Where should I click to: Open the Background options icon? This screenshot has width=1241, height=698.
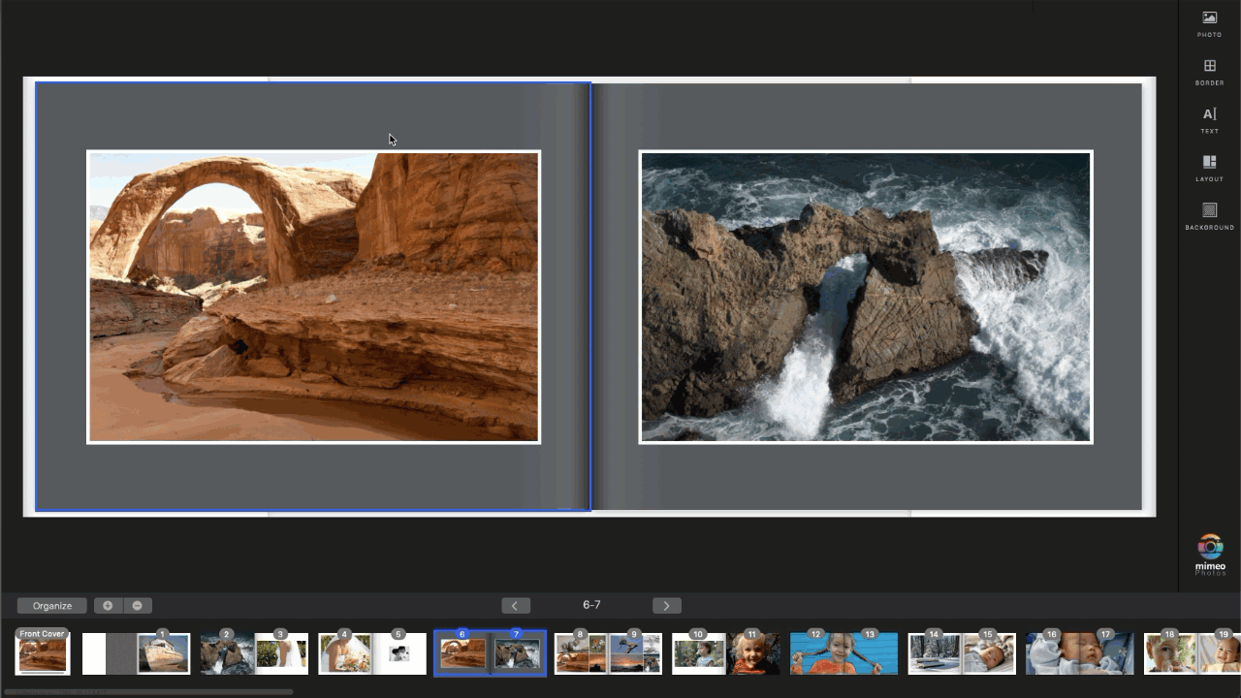[1209, 216]
